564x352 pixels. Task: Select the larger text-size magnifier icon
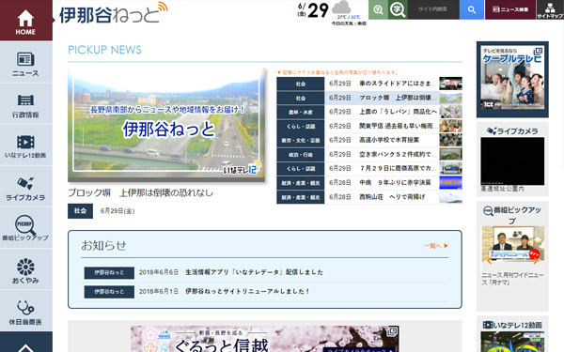(398, 9)
